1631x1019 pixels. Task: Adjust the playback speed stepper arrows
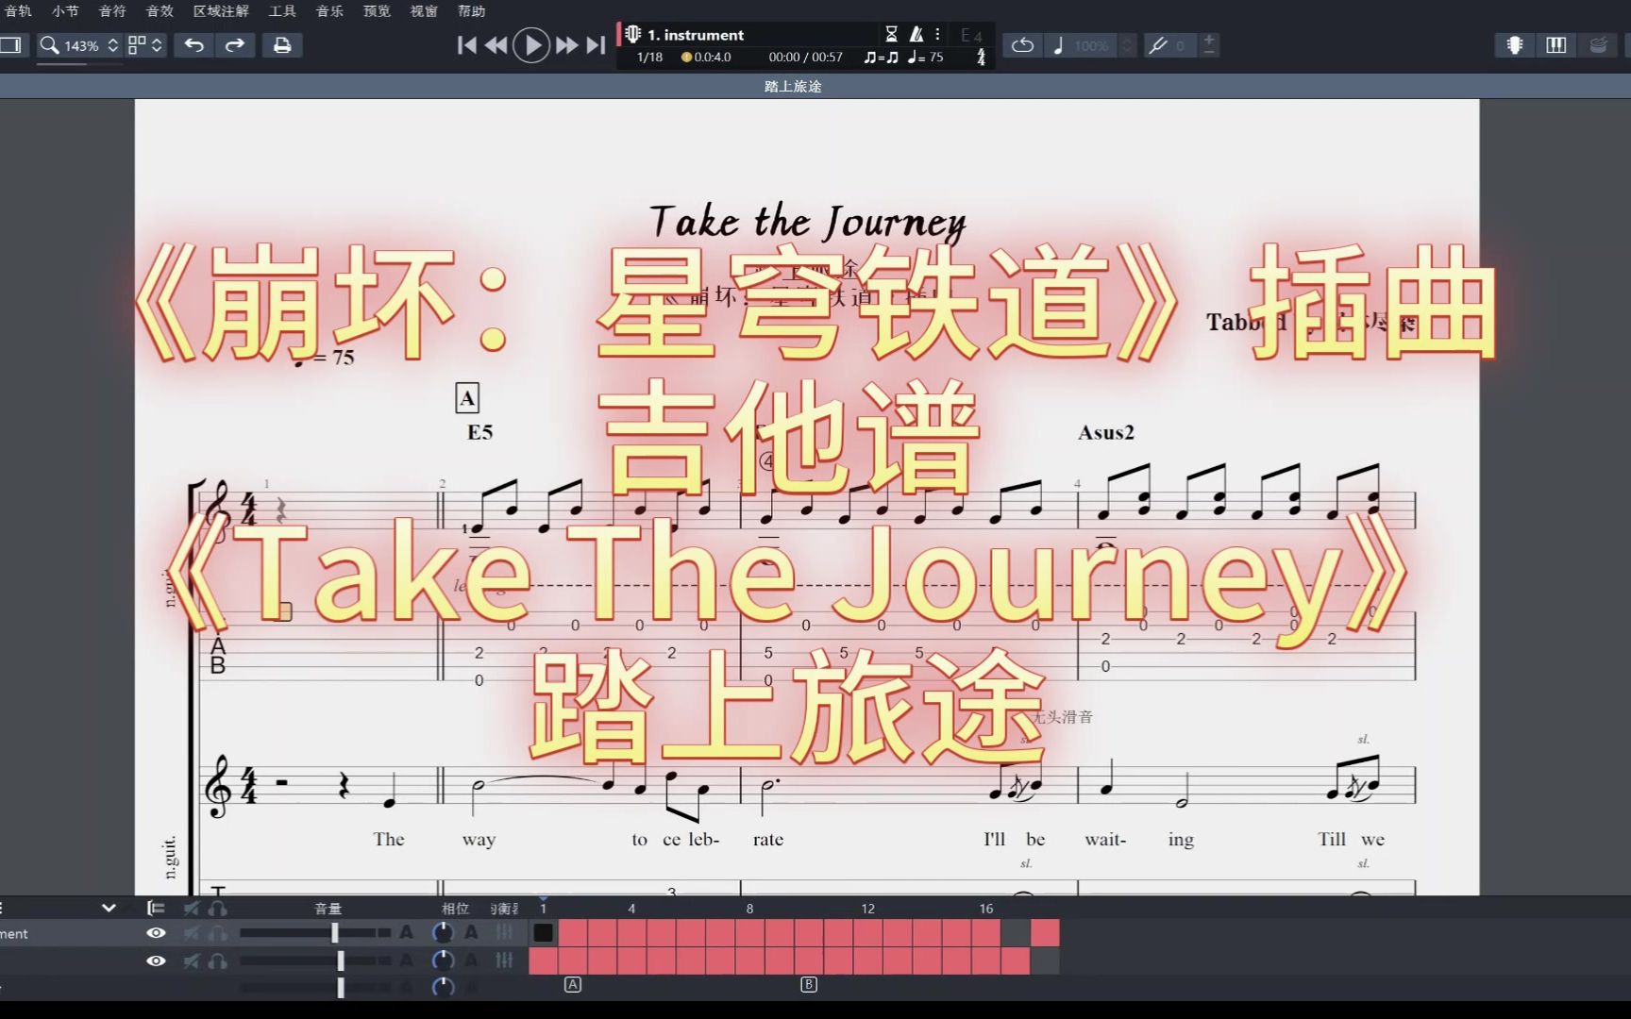1127,45
